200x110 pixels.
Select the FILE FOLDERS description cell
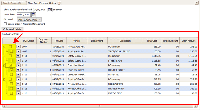[125, 93]
